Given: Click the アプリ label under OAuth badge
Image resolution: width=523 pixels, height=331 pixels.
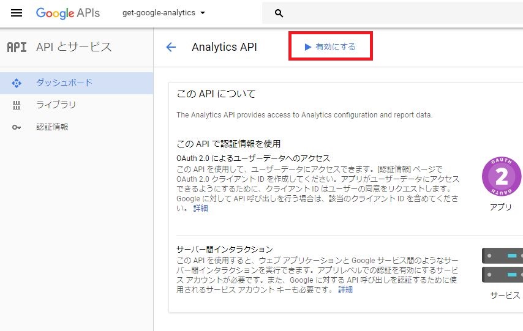Looking at the screenshot, I should pyautogui.click(x=501, y=207).
